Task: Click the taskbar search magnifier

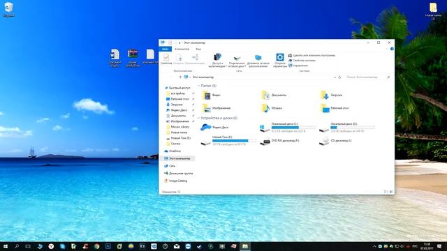Action: tap(17, 246)
